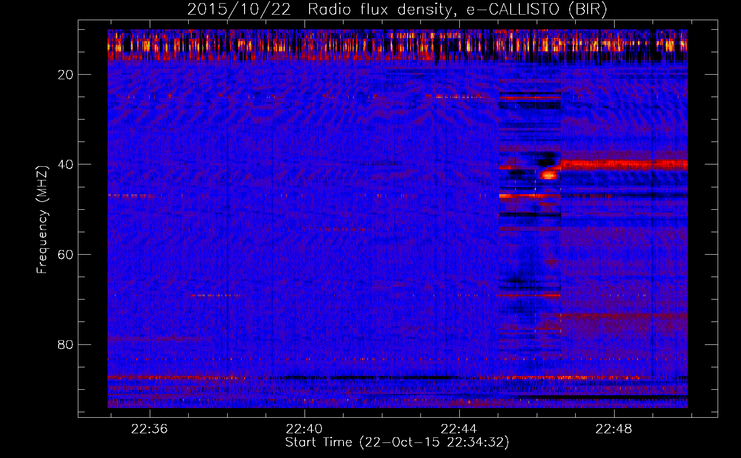The width and height of the screenshot is (741, 458).
Task: Click the 40 MHz frequency tick label
Action: (65, 164)
